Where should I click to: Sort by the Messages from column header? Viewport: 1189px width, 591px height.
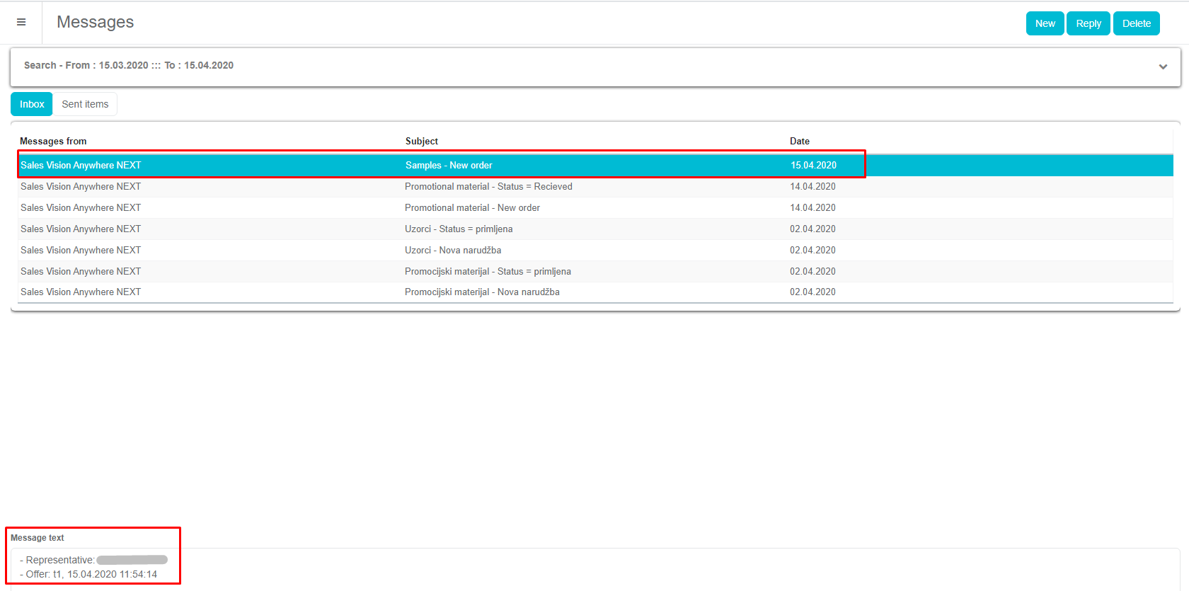click(53, 142)
